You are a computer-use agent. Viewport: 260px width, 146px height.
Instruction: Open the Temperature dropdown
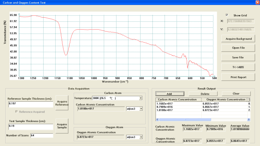[x=141, y=98]
